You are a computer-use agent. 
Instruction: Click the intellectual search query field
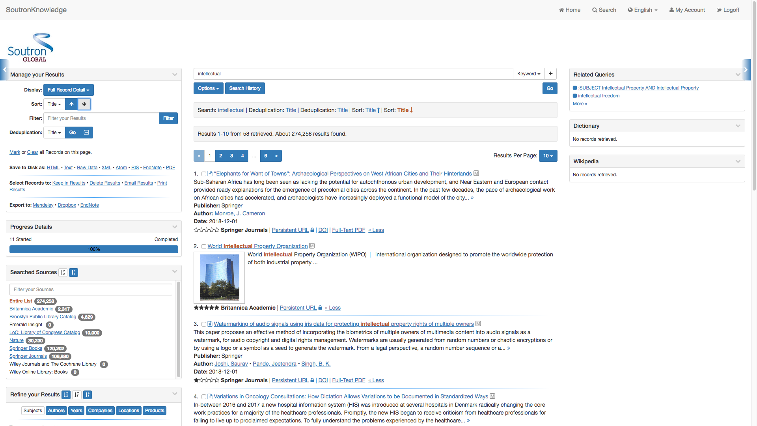(x=353, y=74)
